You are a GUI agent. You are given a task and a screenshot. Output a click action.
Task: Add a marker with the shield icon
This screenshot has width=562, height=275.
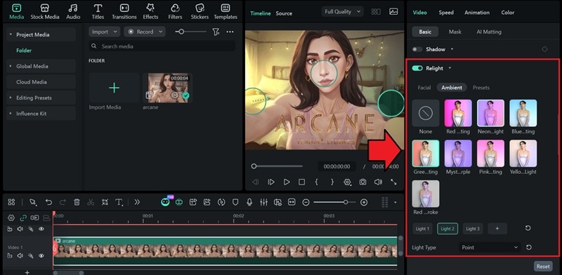[x=235, y=202]
